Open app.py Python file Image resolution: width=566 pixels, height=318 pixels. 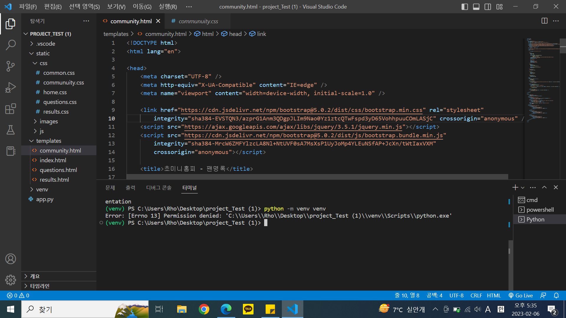point(59,199)
